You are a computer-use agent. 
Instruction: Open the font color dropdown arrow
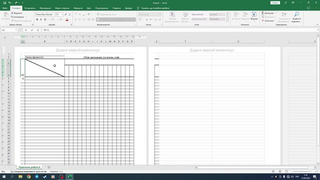point(70,20)
